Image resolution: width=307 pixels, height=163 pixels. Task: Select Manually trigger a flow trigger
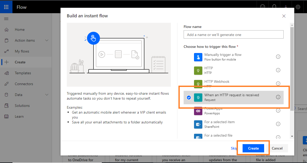click(233, 57)
